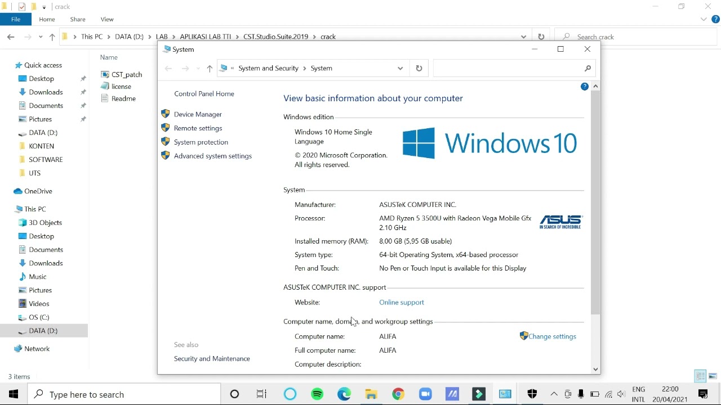Open the View ribbon tab
Screen dimensions: 721x405
(x=107, y=19)
